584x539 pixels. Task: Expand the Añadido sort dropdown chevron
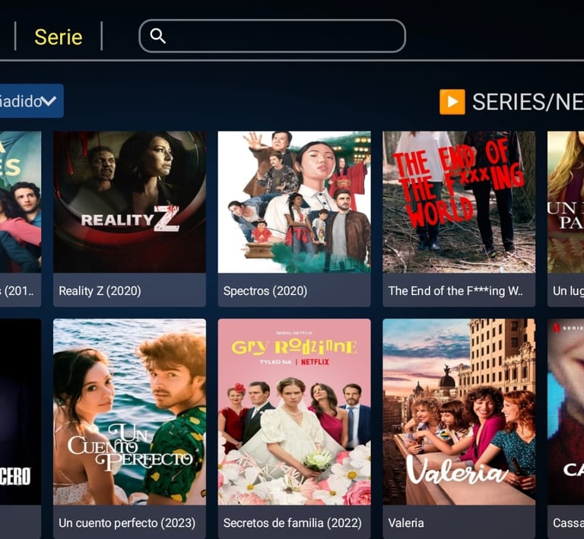(x=49, y=101)
